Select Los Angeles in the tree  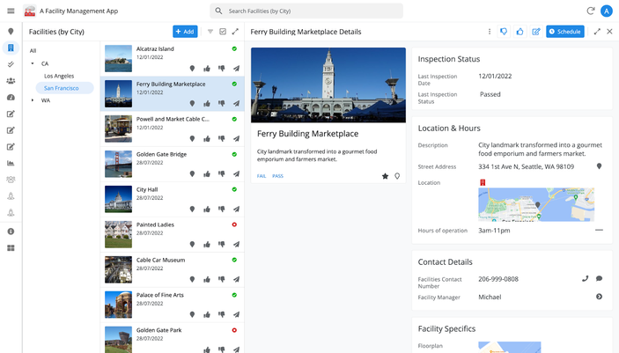[x=59, y=76]
